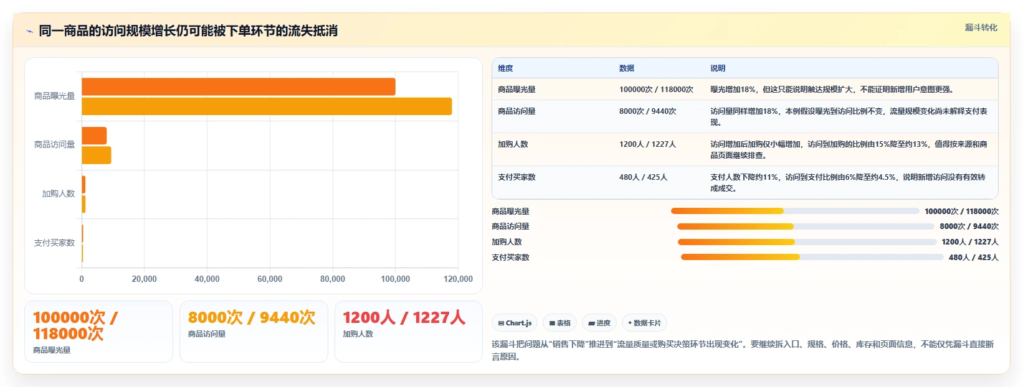The image size is (1023, 387).
Task: Click the 加购人数 label in the progress list
Action: tap(507, 242)
